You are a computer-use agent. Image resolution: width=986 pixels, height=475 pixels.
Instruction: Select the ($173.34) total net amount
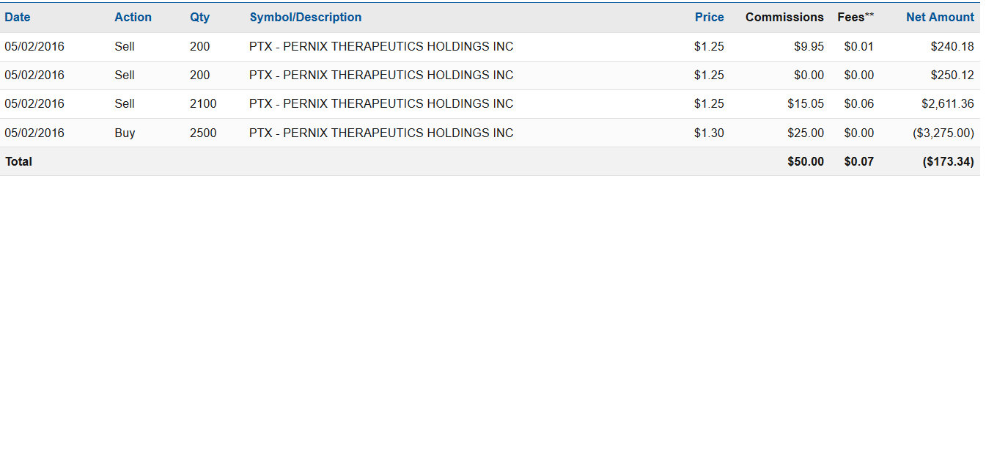click(x=948, y=161)
